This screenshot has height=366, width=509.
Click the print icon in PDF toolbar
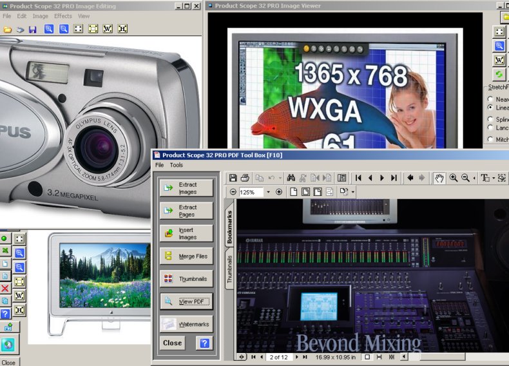pos(245,178)
